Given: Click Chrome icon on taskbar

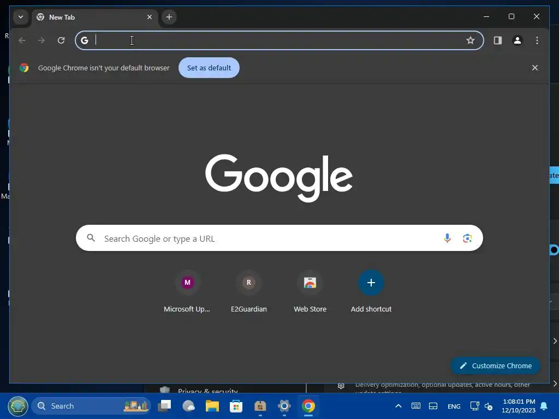Looking at the screenshot, I should click(x=308, y=406).
